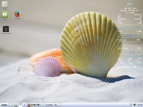
Task: Click the grey taskbar icon beside workspace 1
Action: point(15,105)
